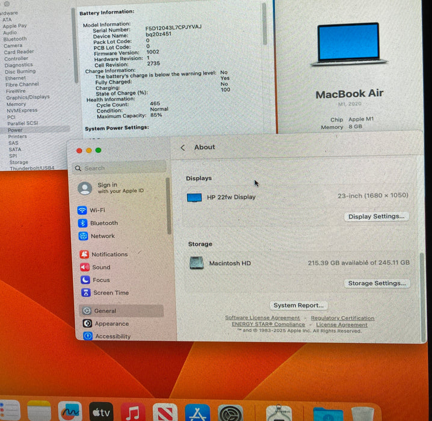Open Software License Agreement link

point(262,318)
